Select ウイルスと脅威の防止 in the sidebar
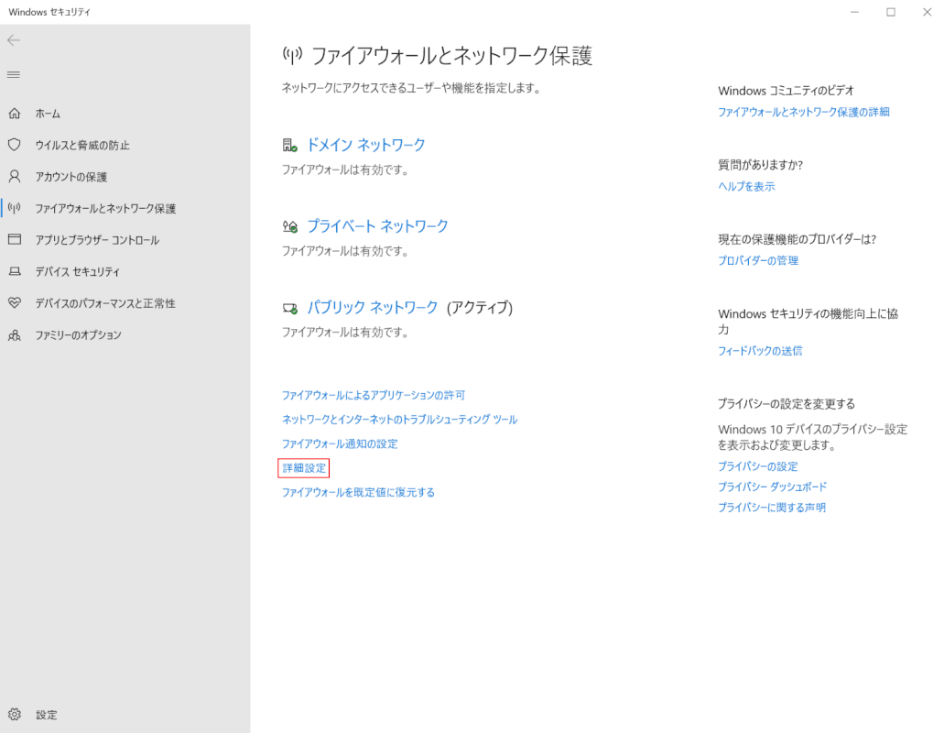 (82, 145)
